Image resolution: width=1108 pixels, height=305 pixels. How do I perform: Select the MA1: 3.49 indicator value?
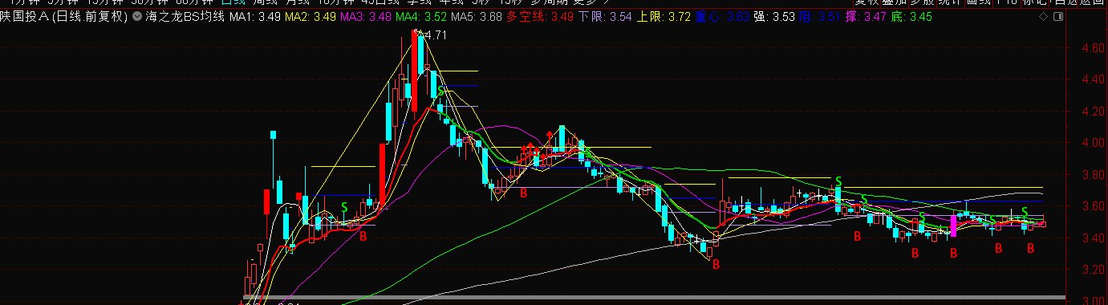click(x=254, y=16)
